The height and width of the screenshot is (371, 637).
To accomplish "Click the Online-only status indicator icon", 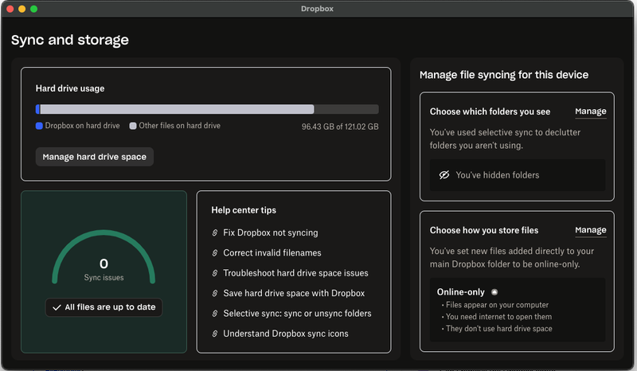I will point(494,292).
